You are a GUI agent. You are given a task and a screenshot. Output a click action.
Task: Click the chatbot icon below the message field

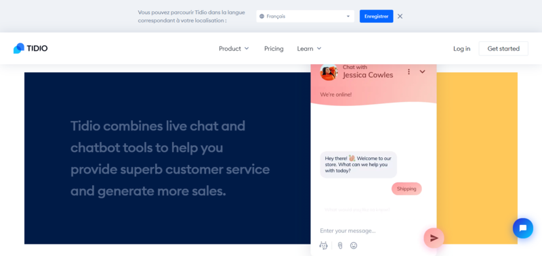pyautogui.click(x=324, y=245)
